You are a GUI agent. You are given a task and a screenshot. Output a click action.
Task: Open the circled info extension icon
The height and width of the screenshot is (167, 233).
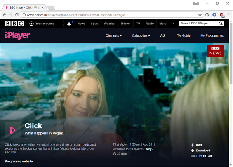[x=207, y=15]
